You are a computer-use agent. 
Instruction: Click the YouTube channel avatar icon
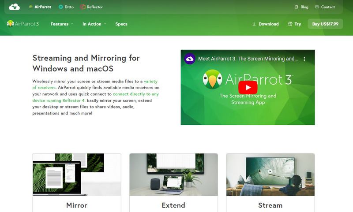(190, 59)
